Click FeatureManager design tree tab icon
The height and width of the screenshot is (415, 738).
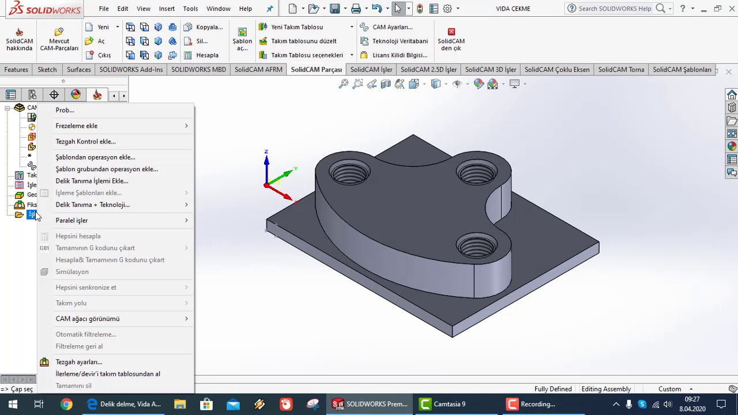[10, 95]
